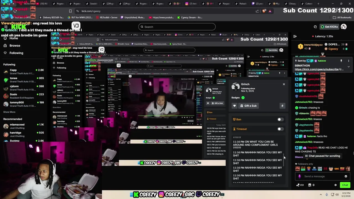Image resolution: width=354 pixels, height=199 pixels.
Task: Open a new browser tab
Action: pyautogui.click(x=318, y=4)
